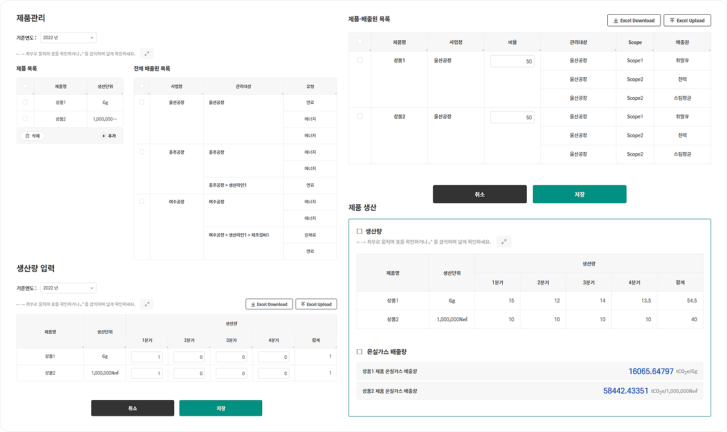Click 저장 button in 생산량 입력 section
The image size is (727, 432).
point(221,408)
